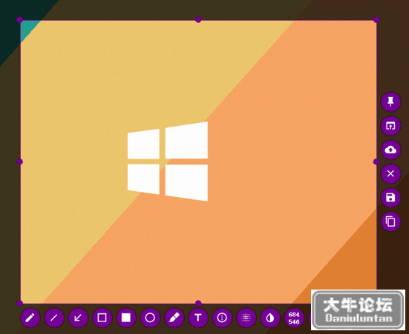Choose the filled rectangle tool
Image resolution: width=409 pixels, height=334 pixels.
coord(126,318)
